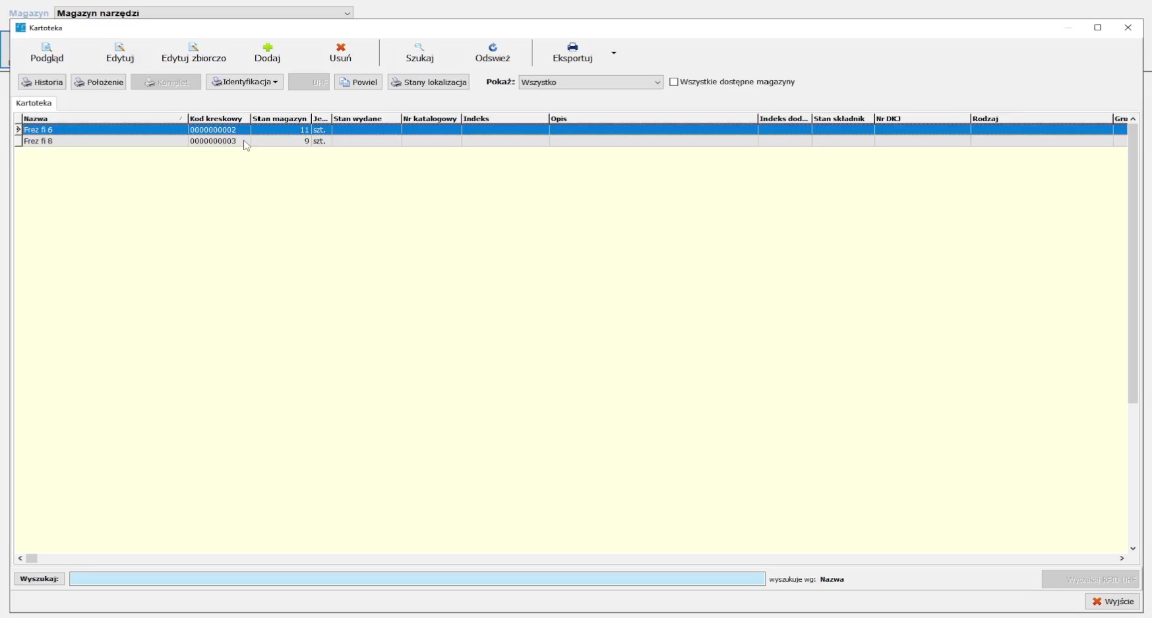Click the Historia button
The width and height of the screenshot is (1152, 618).
coord(42,82)
